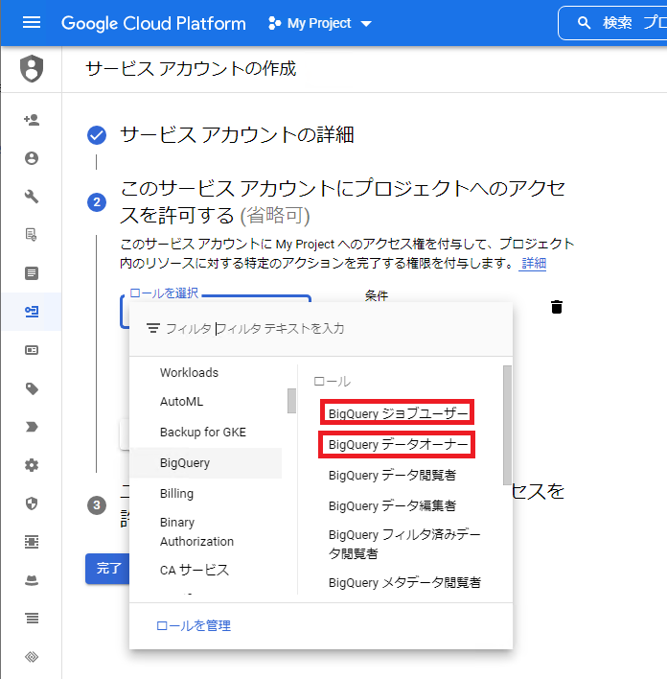Click the header search box
Image resolution: width=667 pixels, height=679 pixels.
[x=613, y=23]
